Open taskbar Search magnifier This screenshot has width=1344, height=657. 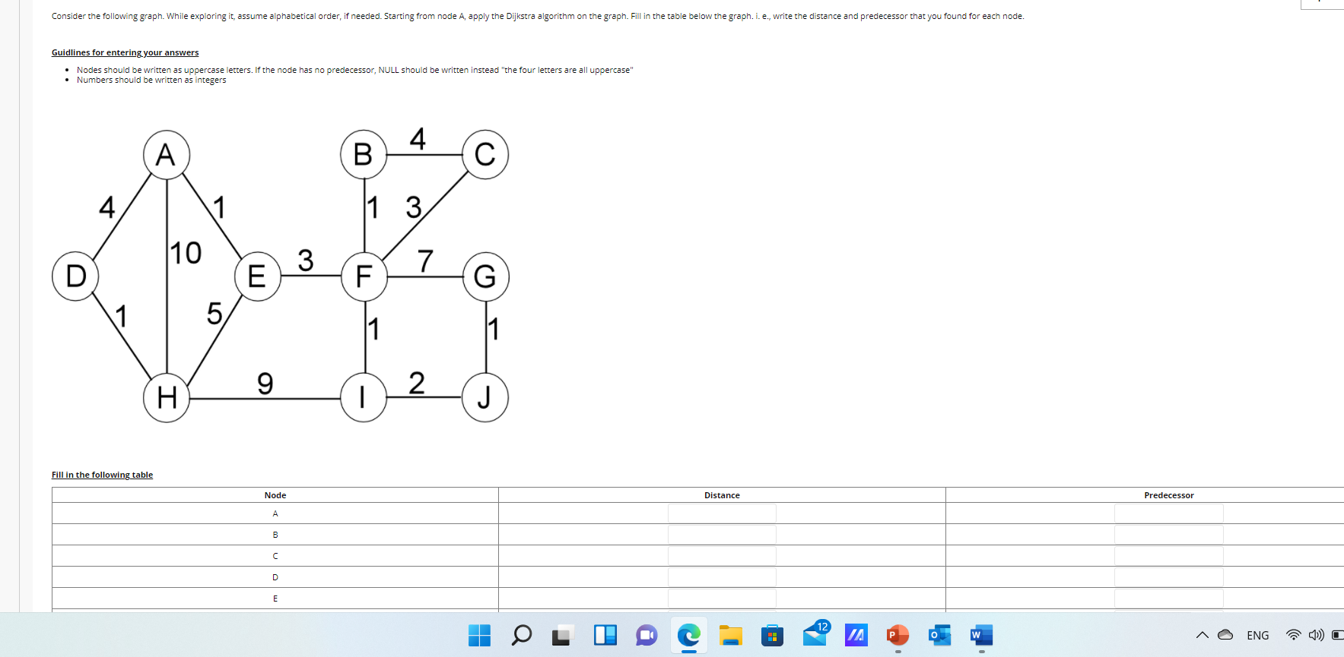[x=521, y=635]
